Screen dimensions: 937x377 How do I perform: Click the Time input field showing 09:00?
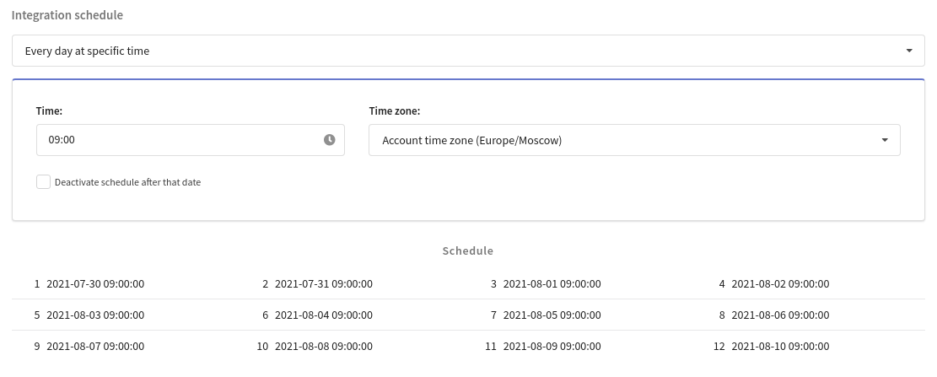[190, 140]
